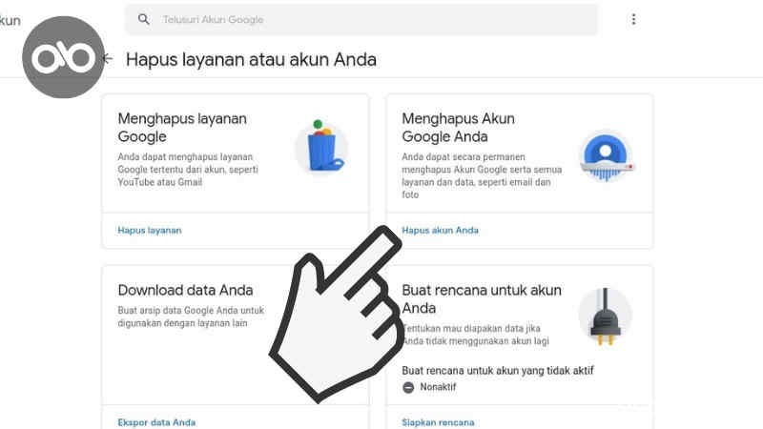The height and width of the screenshot is (429, 763).
Task: Click the Hapus layanan link
Action: point(150,231)
